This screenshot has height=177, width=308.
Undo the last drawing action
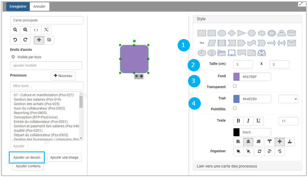15,40
